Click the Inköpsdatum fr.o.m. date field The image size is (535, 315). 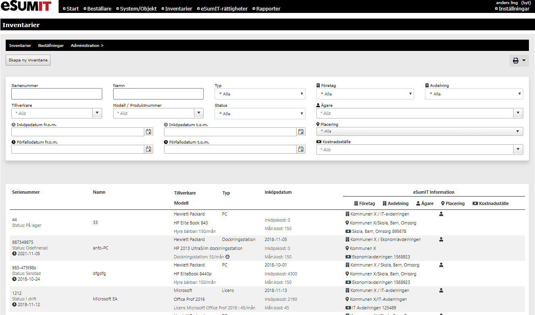click(78, 131)
